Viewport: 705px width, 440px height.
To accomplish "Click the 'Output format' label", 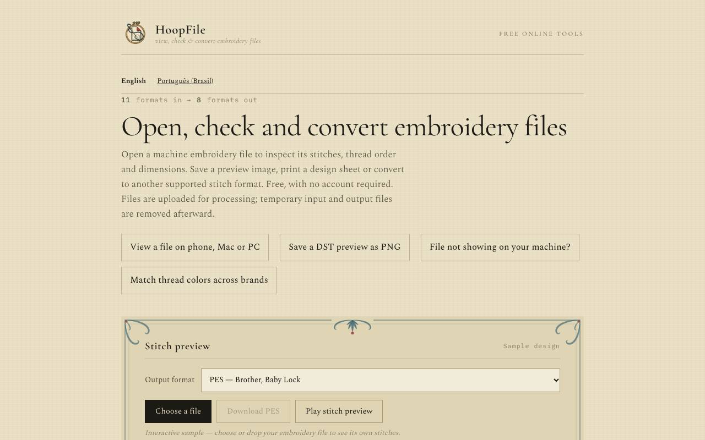I will coord(170,380).
